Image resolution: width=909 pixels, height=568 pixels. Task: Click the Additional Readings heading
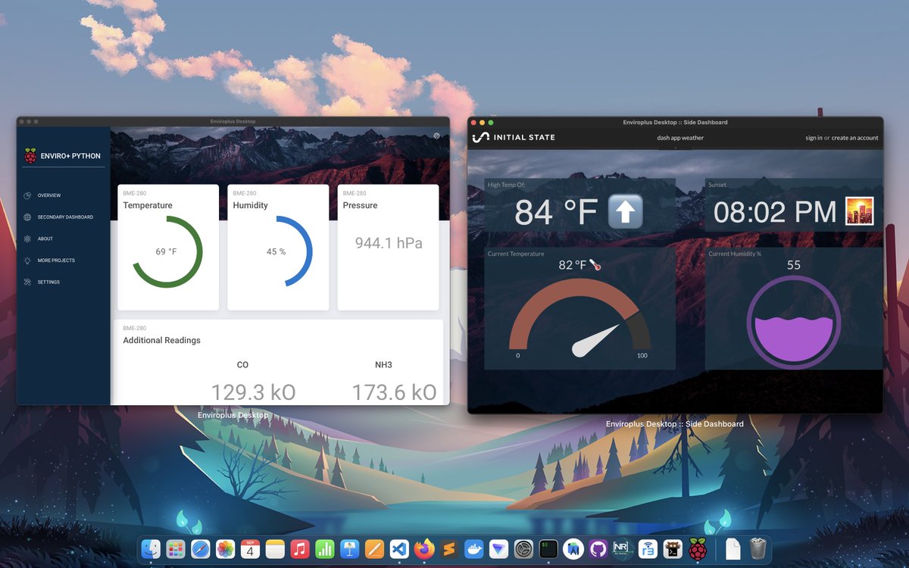(161, 340)
